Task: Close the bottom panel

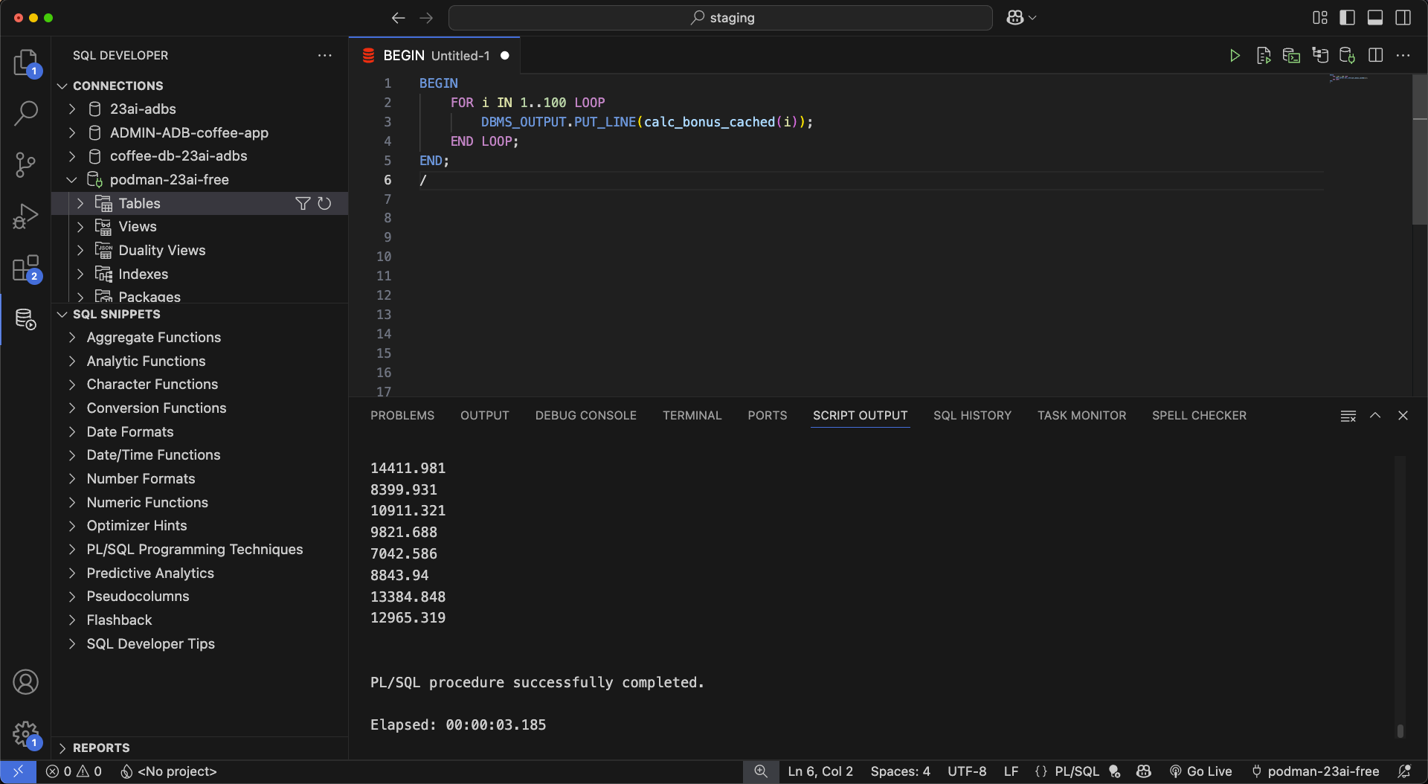Action: click(1403, 416)
